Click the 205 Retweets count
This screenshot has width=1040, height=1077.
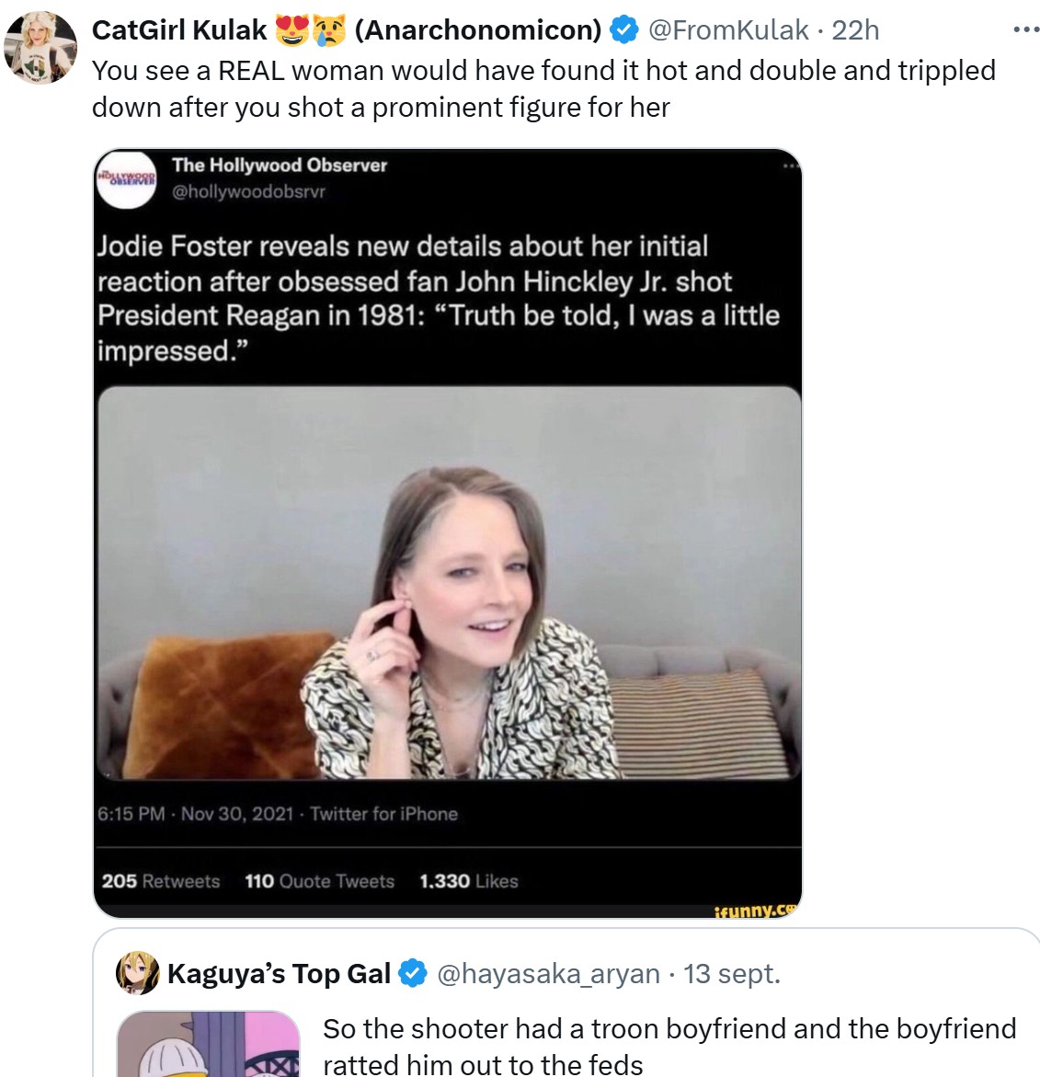[161, 881]
